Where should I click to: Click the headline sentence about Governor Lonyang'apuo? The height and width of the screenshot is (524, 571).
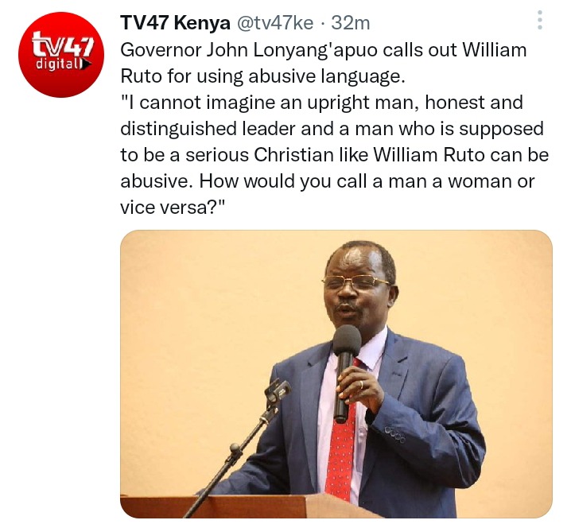(324, 63)
